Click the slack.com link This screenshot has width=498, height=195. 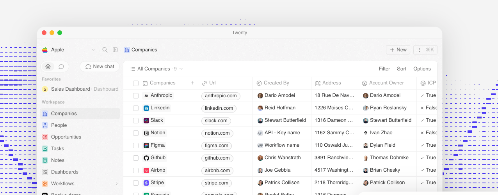pos(216,121)
